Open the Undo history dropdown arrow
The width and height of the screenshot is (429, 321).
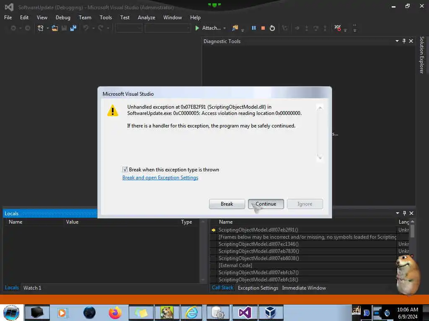pyautogui.click(x=93, y=28)
